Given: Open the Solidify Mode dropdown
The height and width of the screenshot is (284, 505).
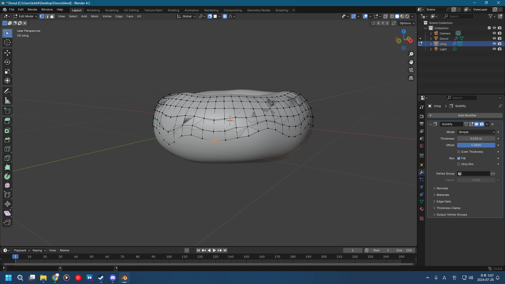Looking at the screenshot, I should pos(476,132).
